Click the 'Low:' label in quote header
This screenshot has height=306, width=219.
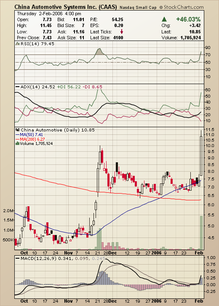coord(22,32)
